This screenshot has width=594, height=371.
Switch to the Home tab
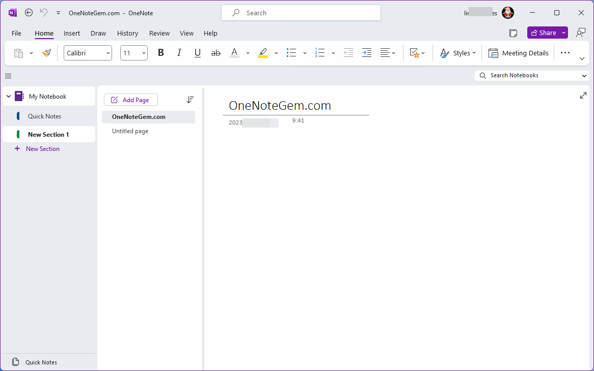(x=44, y=33)
